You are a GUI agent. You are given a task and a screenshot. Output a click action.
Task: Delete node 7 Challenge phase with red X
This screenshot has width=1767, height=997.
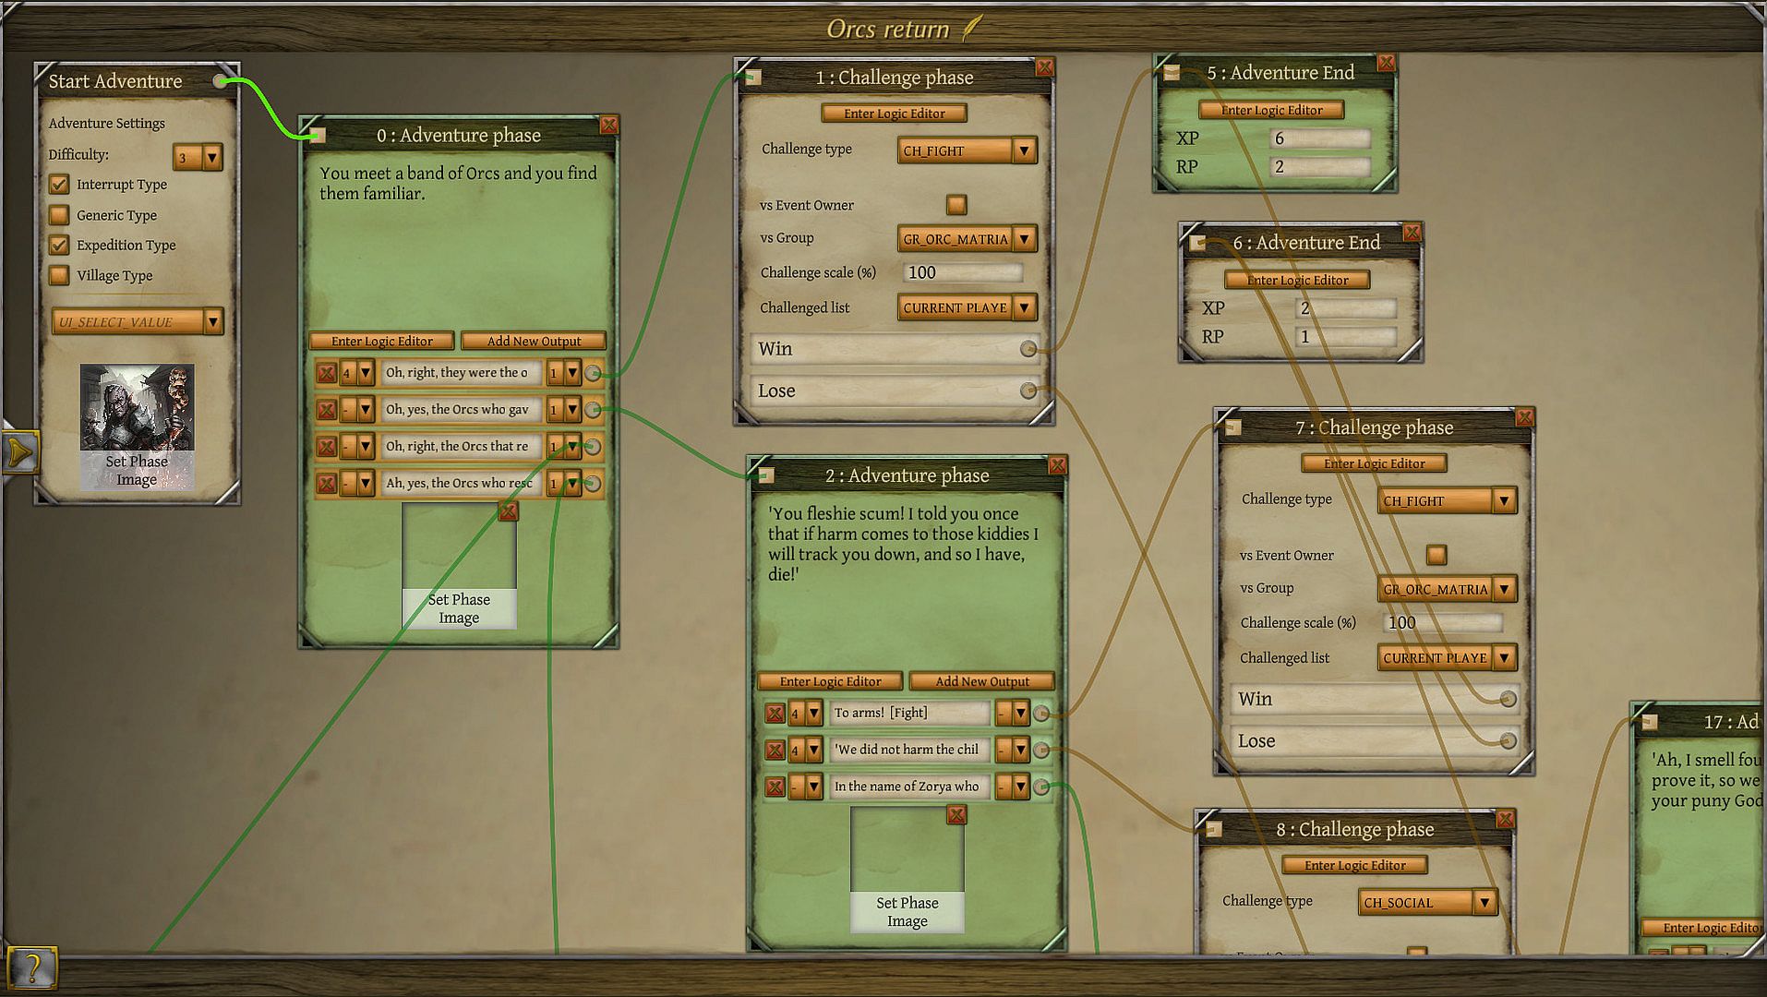click(x=1524, y=417)
